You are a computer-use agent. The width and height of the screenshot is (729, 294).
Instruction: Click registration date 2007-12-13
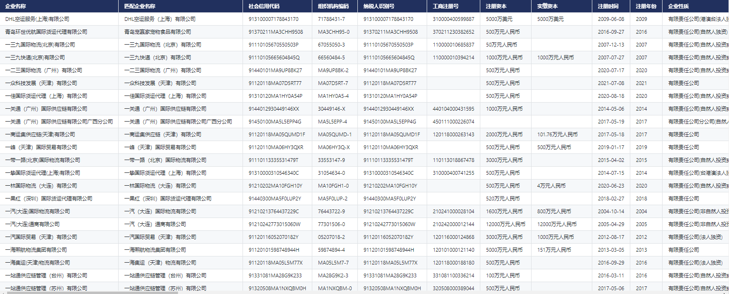tap(611, 45)
